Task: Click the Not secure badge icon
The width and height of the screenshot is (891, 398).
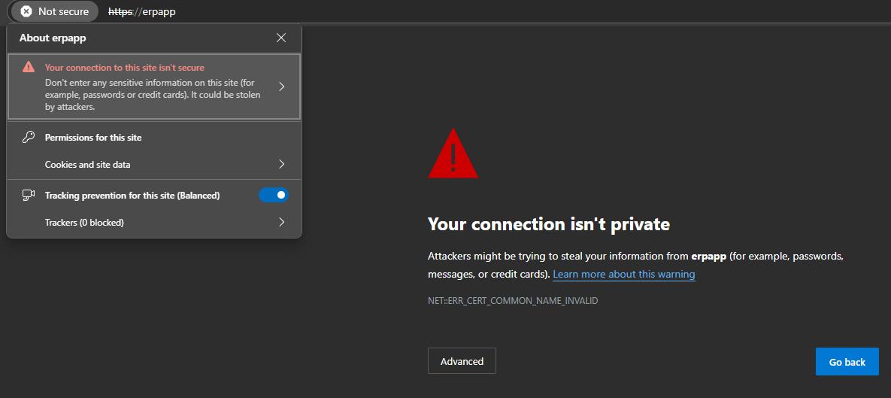Action: click(x=26, y=11)
